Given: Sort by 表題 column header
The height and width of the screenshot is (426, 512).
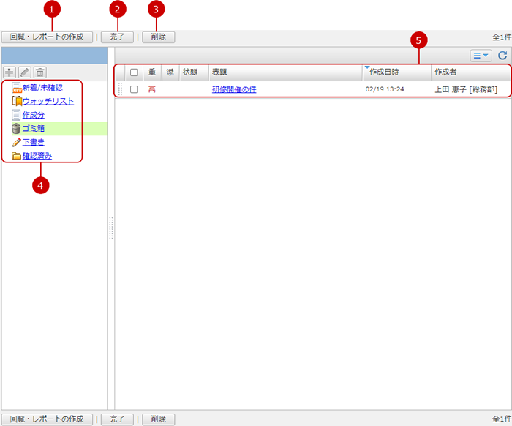Looking at the screenshot, I should coord(219,72).
